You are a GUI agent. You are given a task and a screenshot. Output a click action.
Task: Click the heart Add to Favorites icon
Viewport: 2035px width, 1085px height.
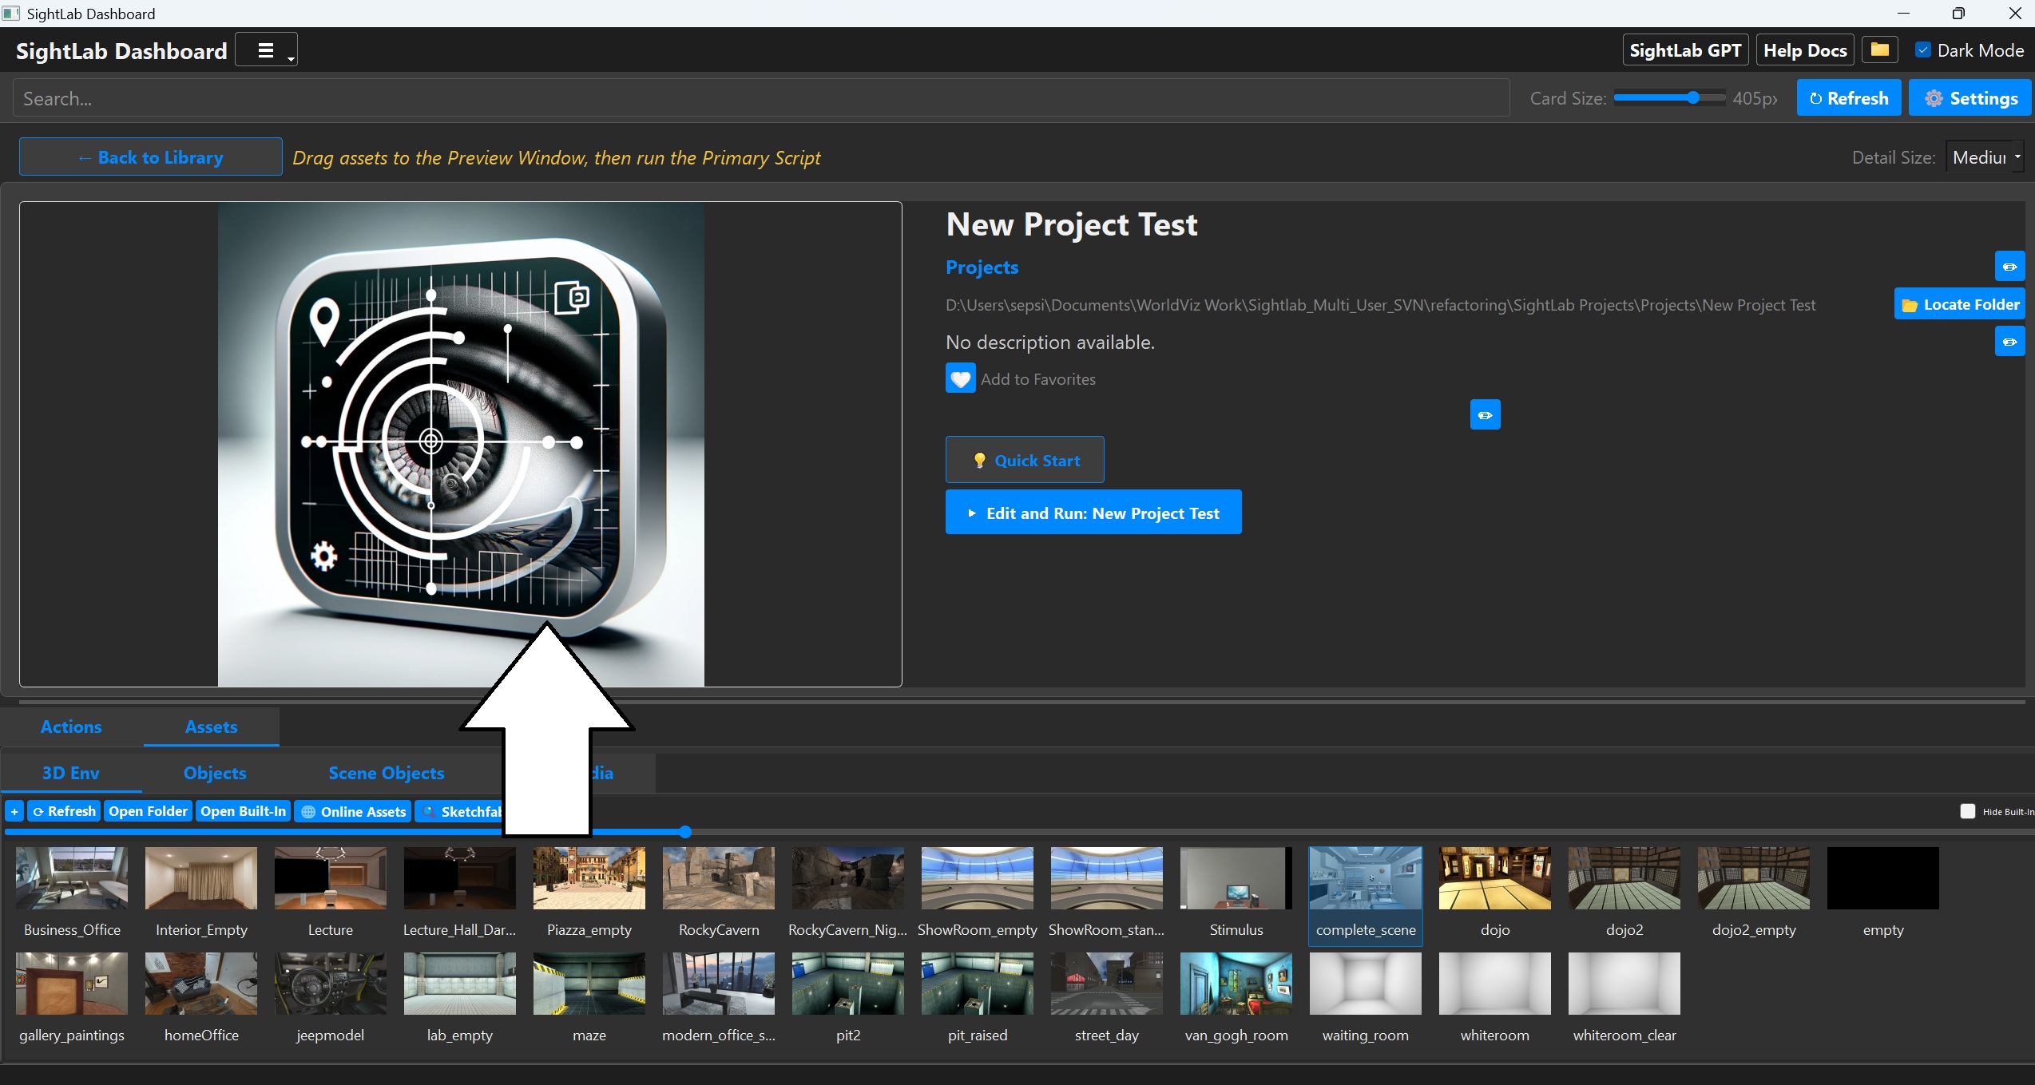point(960,378)
